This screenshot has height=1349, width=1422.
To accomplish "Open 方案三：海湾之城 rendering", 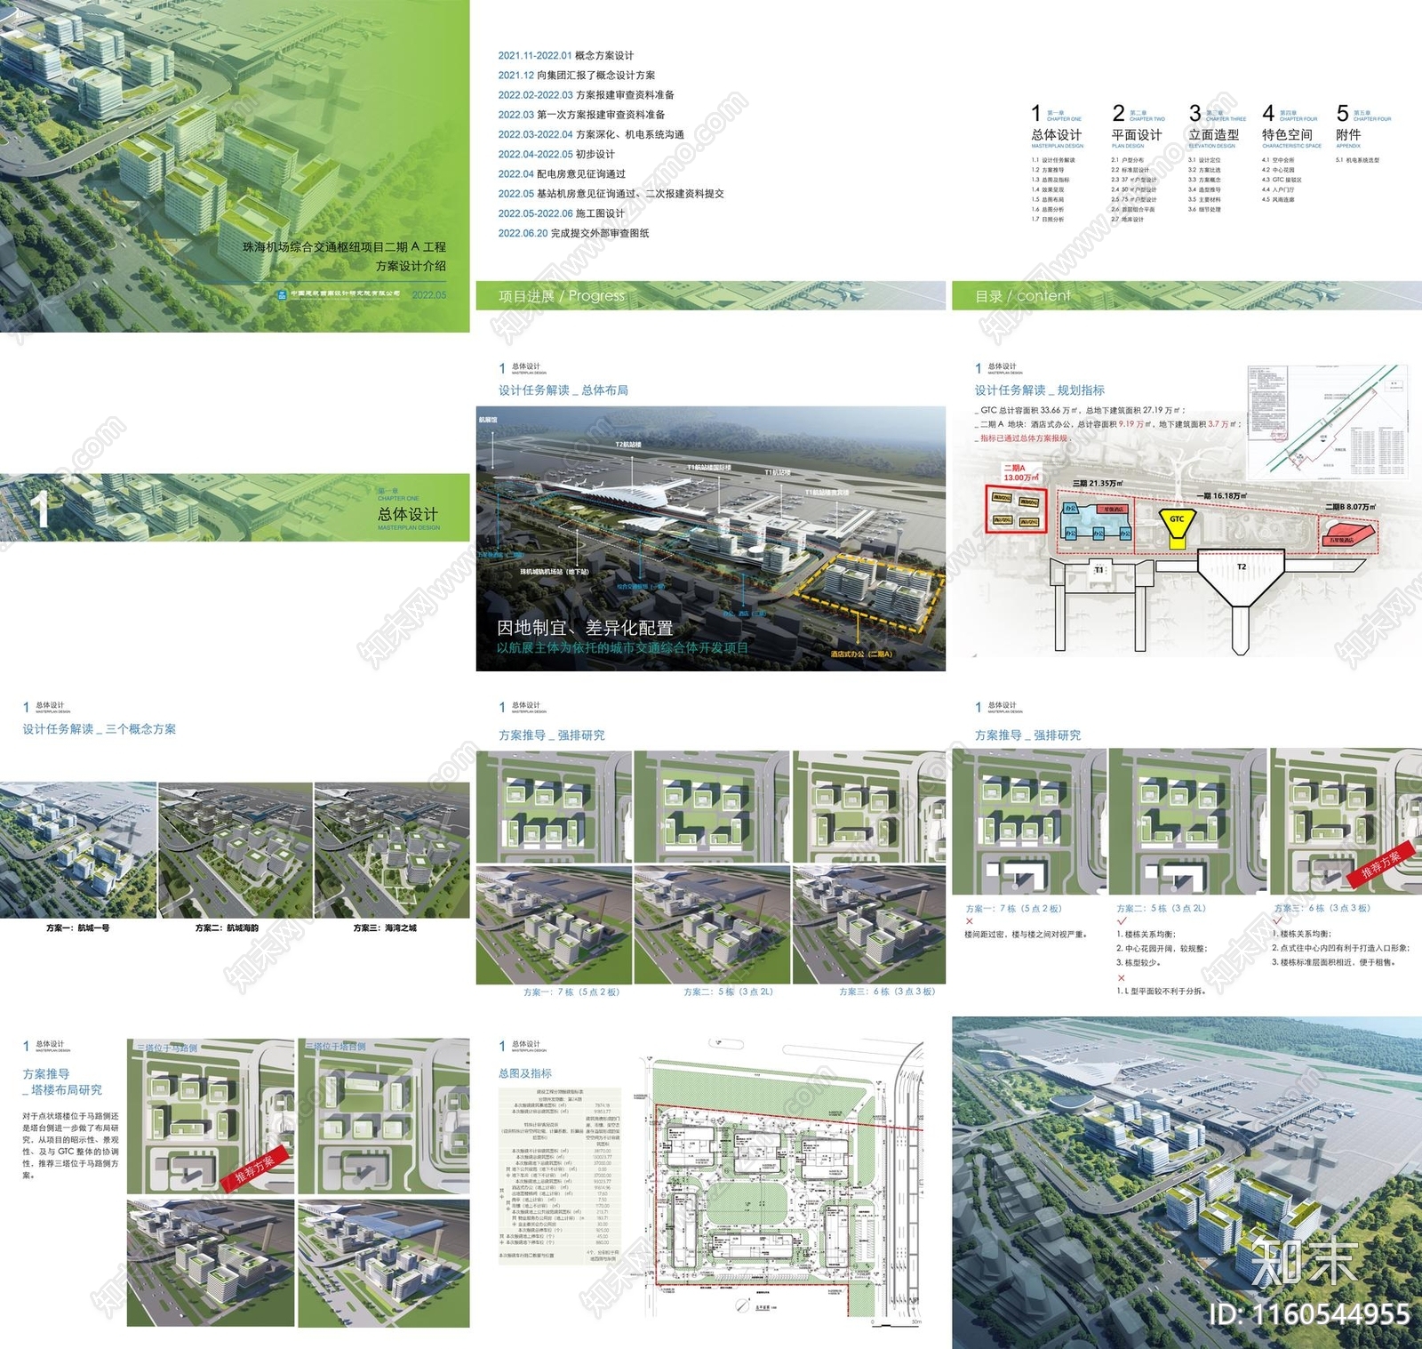I will (392, 850).
